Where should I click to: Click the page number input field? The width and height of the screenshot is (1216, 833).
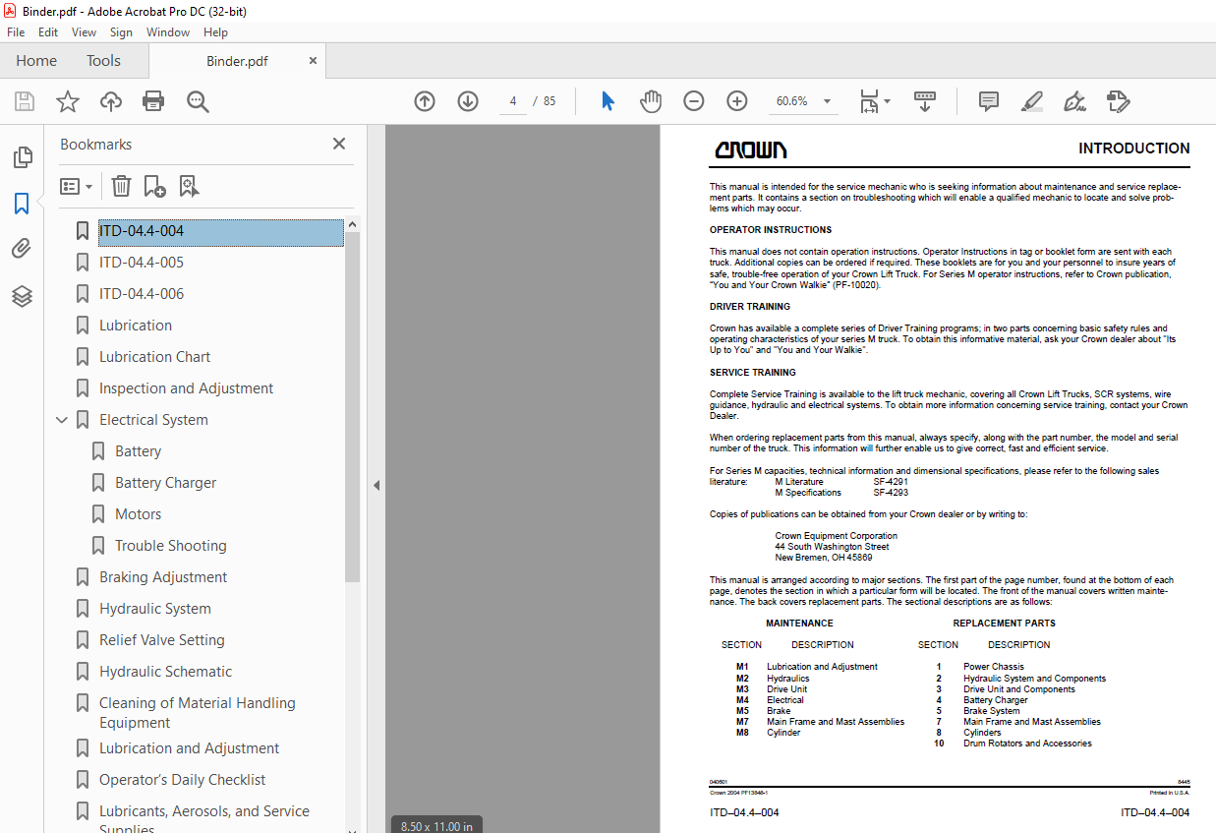513,101
